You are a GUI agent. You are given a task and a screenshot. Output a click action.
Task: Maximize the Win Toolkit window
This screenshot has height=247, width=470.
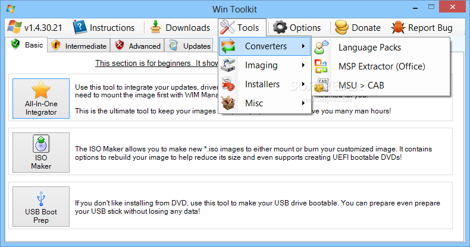(431, 7)
